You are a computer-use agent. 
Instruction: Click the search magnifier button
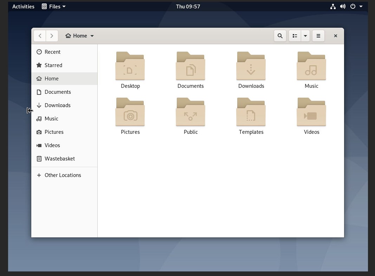pyautogui.click(x=280, y=36)
